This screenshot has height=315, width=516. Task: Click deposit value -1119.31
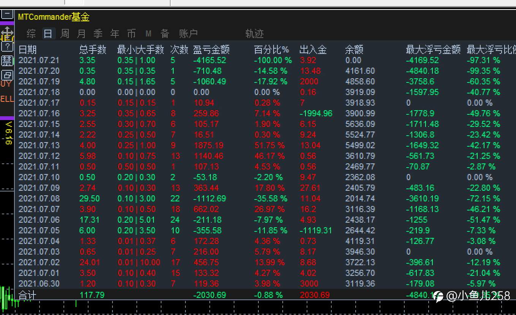[x=316, y=231]
